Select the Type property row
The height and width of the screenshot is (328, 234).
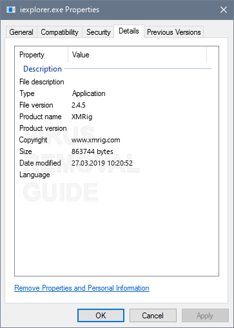click(117, 93)
